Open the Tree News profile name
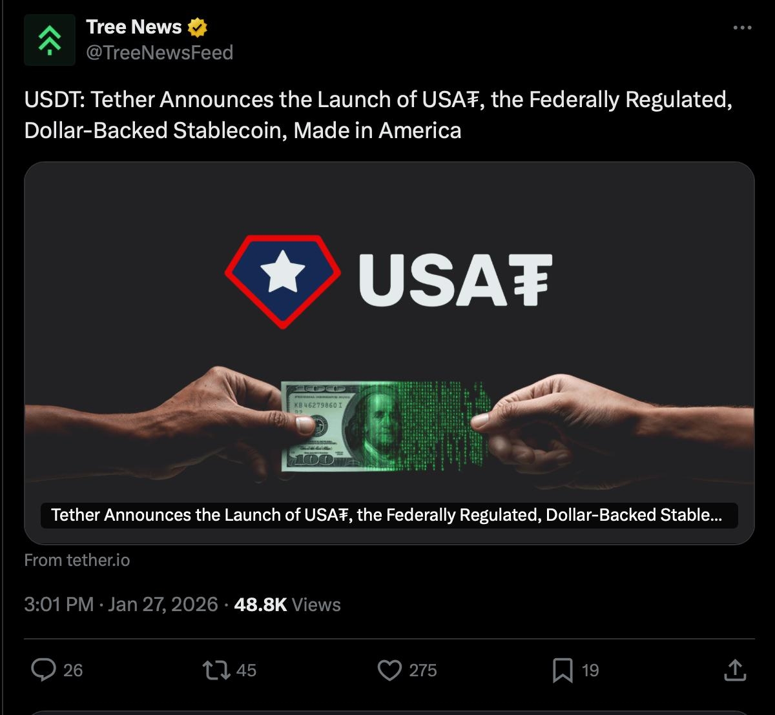Screen dimensions: 775x715 [134, 27]
